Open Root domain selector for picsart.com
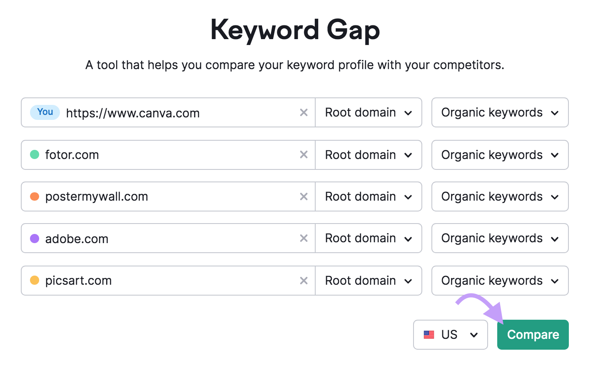This screenshot has height=368, width=593. coord(368,281)
